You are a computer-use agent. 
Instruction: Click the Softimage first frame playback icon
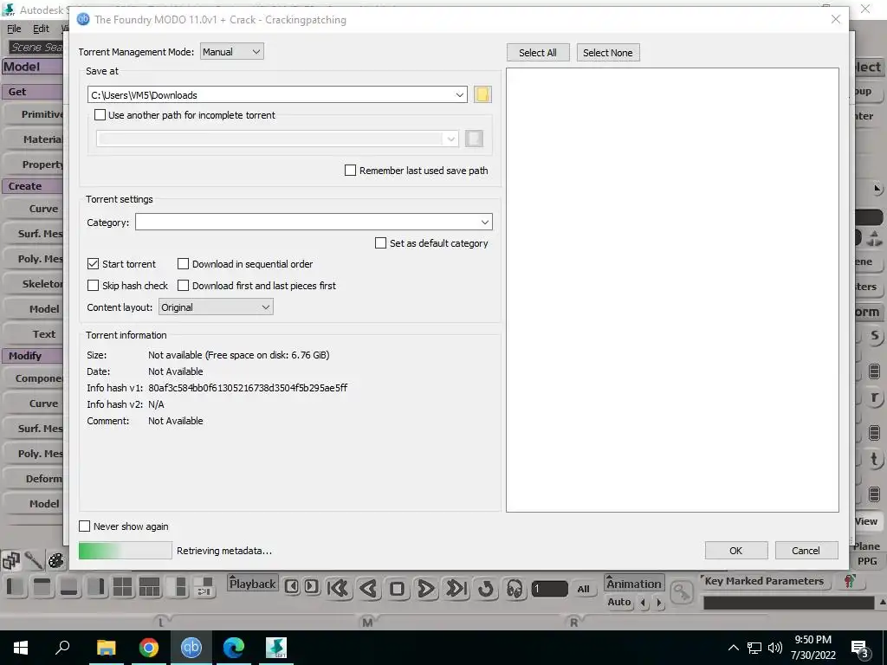pyautogui.click(x=338, y=589)
